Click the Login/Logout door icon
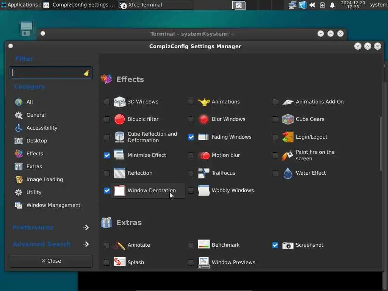This screenshot has width=388, height=291. [x=288, y=137]
